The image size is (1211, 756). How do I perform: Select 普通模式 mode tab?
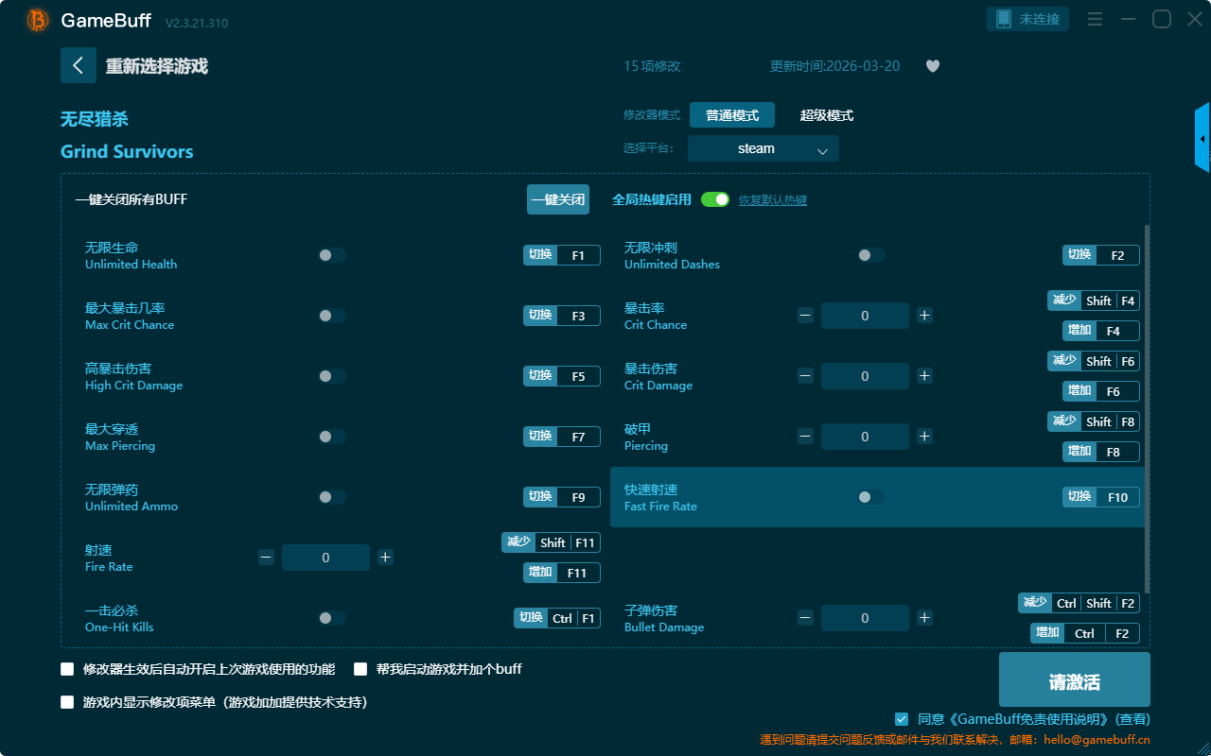click(731, 115)
